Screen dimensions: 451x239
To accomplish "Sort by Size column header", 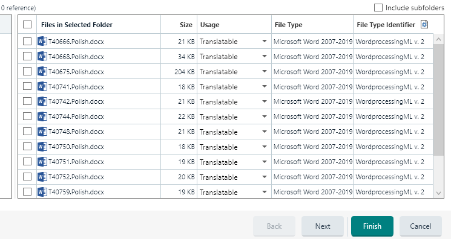I will click(179, 25).
